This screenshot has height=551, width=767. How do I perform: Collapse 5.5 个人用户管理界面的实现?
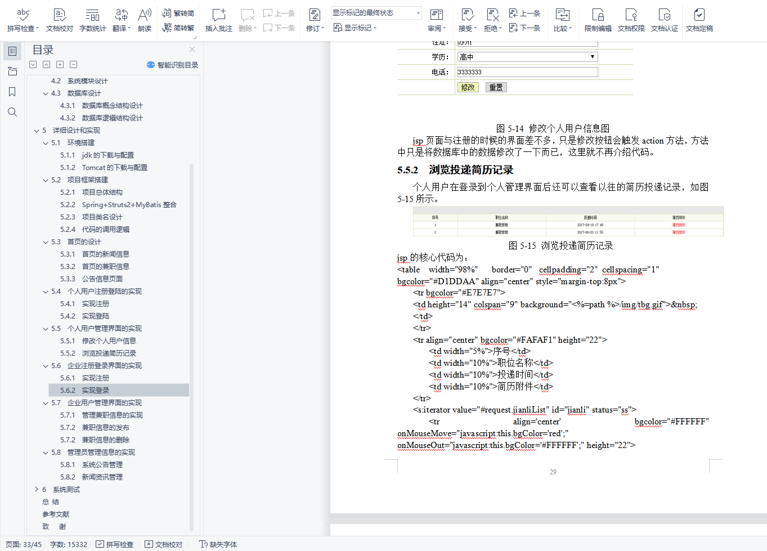(46, 329)
